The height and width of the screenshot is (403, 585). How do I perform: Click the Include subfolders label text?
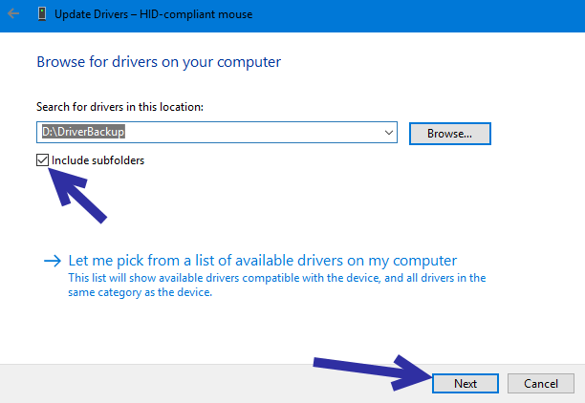[x=97, y=160]
